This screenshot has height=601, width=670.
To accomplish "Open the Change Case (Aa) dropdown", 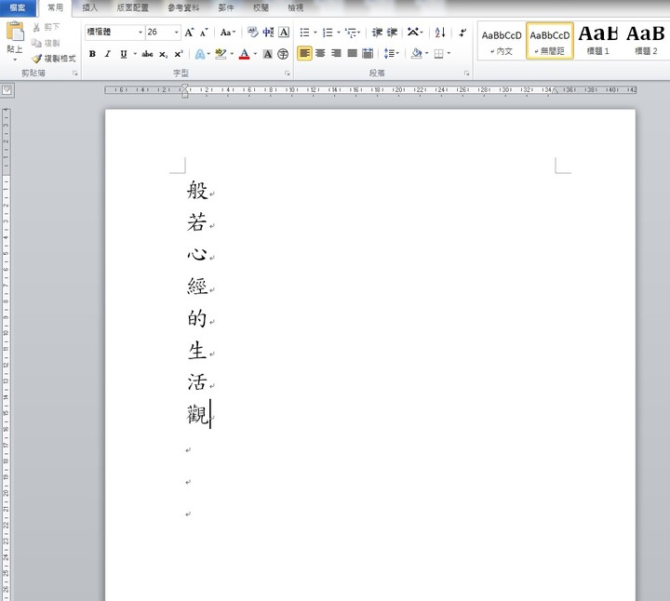I will 228,33.
